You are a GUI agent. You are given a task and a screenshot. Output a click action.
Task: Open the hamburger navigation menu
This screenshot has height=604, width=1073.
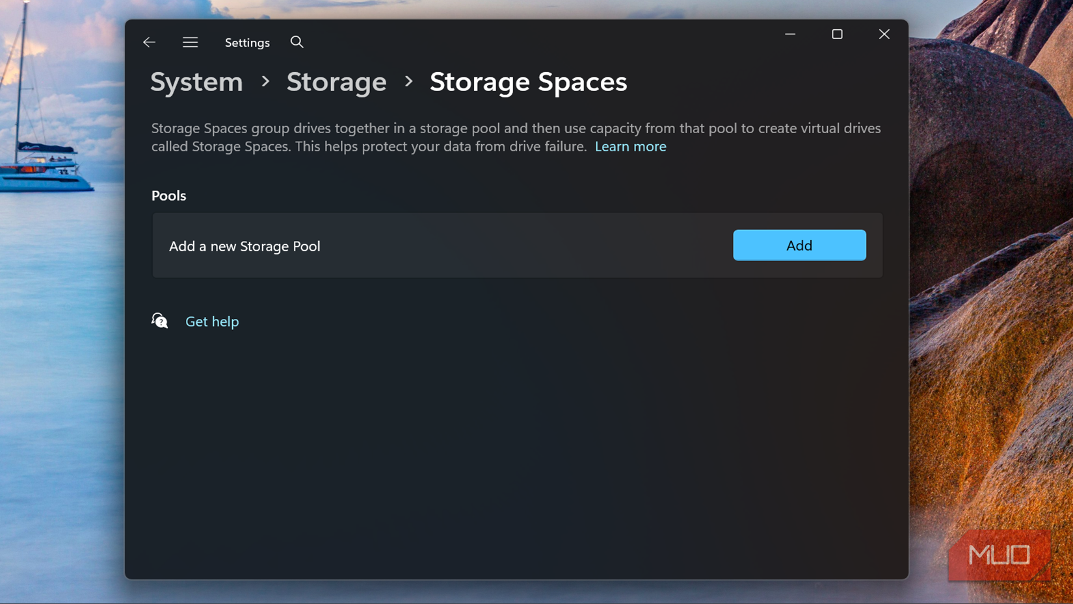coord(190,42)
